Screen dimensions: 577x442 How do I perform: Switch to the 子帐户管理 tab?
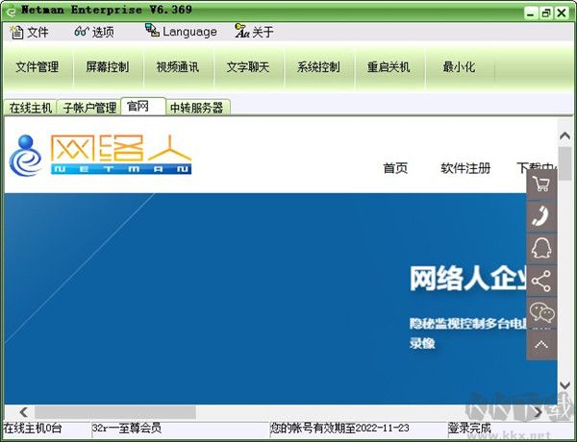(89, 108)
